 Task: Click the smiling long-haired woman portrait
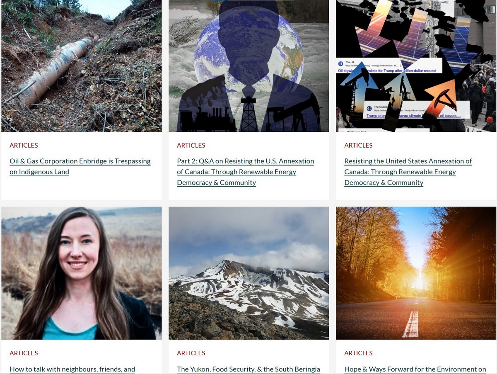82,273
